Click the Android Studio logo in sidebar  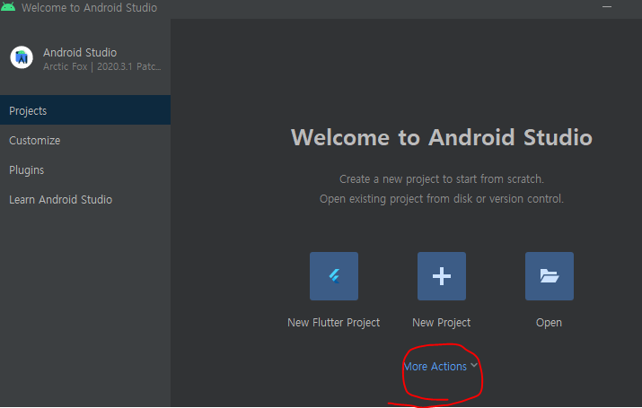(22, 57)
